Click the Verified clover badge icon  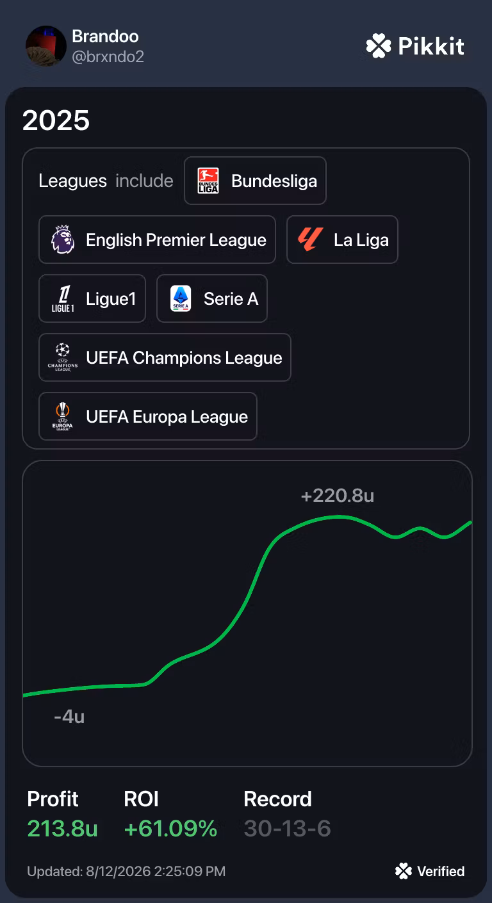[404, 871]
